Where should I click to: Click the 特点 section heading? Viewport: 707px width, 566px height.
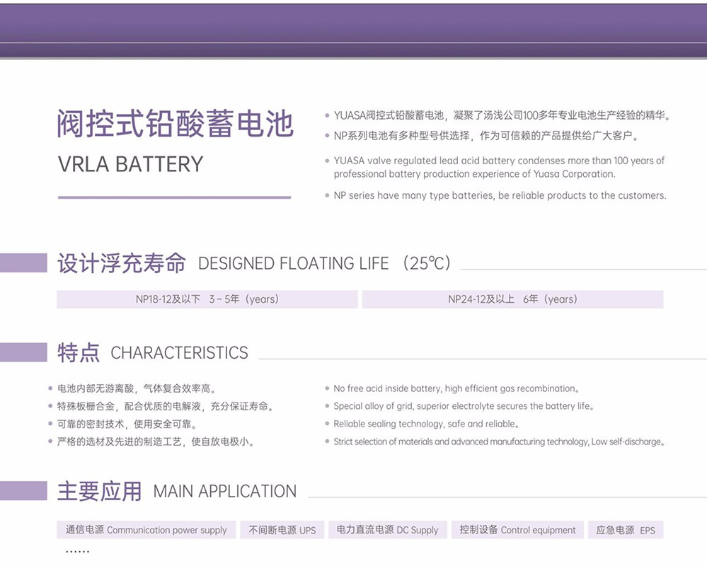tap(79, 352)
